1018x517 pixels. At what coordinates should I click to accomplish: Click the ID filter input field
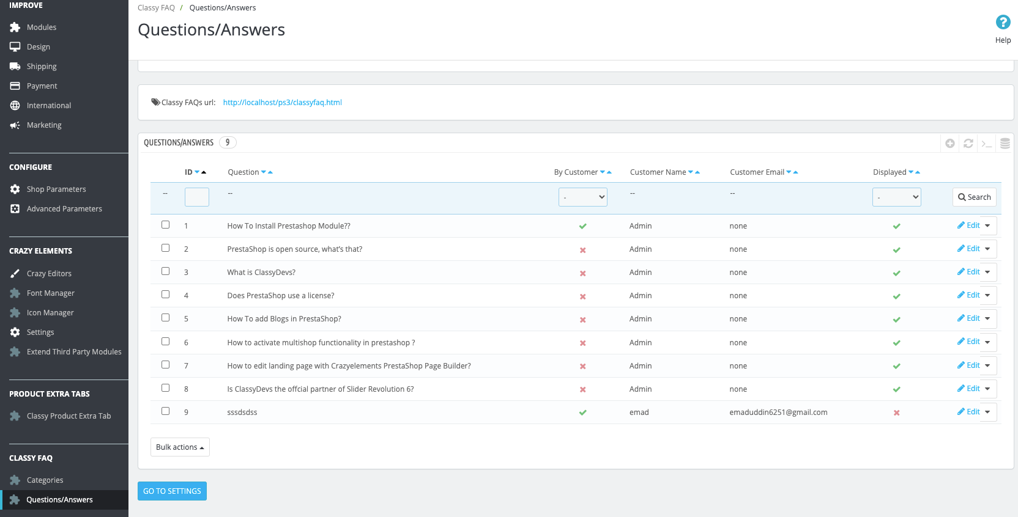click(x=196, y=197)
